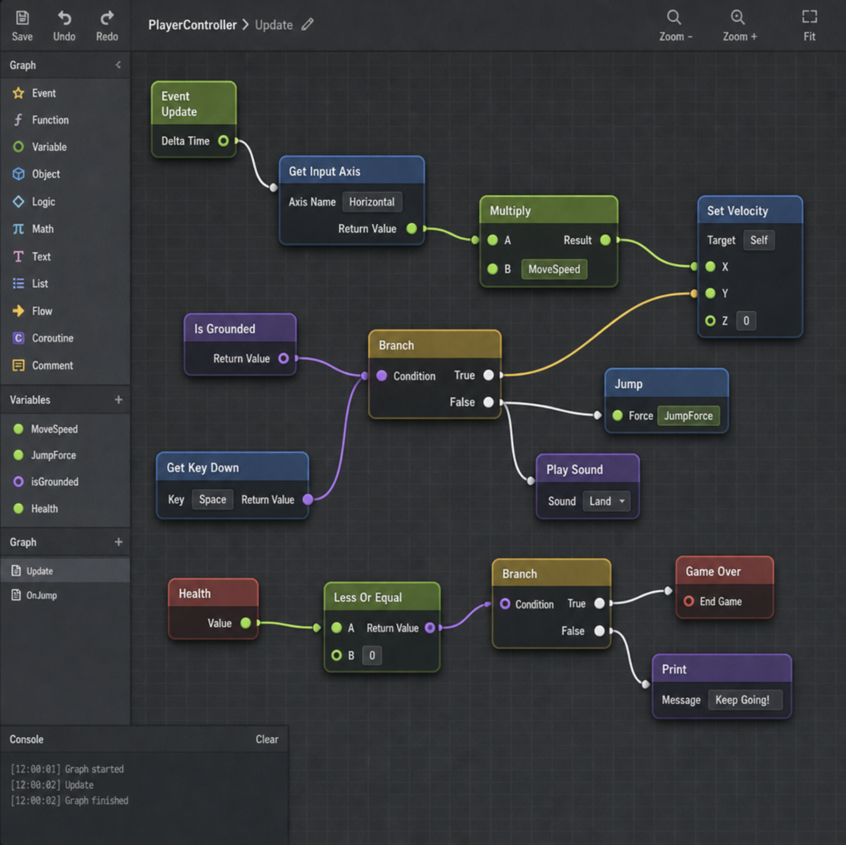Screen dimensions: 846x845
Task: Select the Event Update node header
Action: click(x=194, y=103)
